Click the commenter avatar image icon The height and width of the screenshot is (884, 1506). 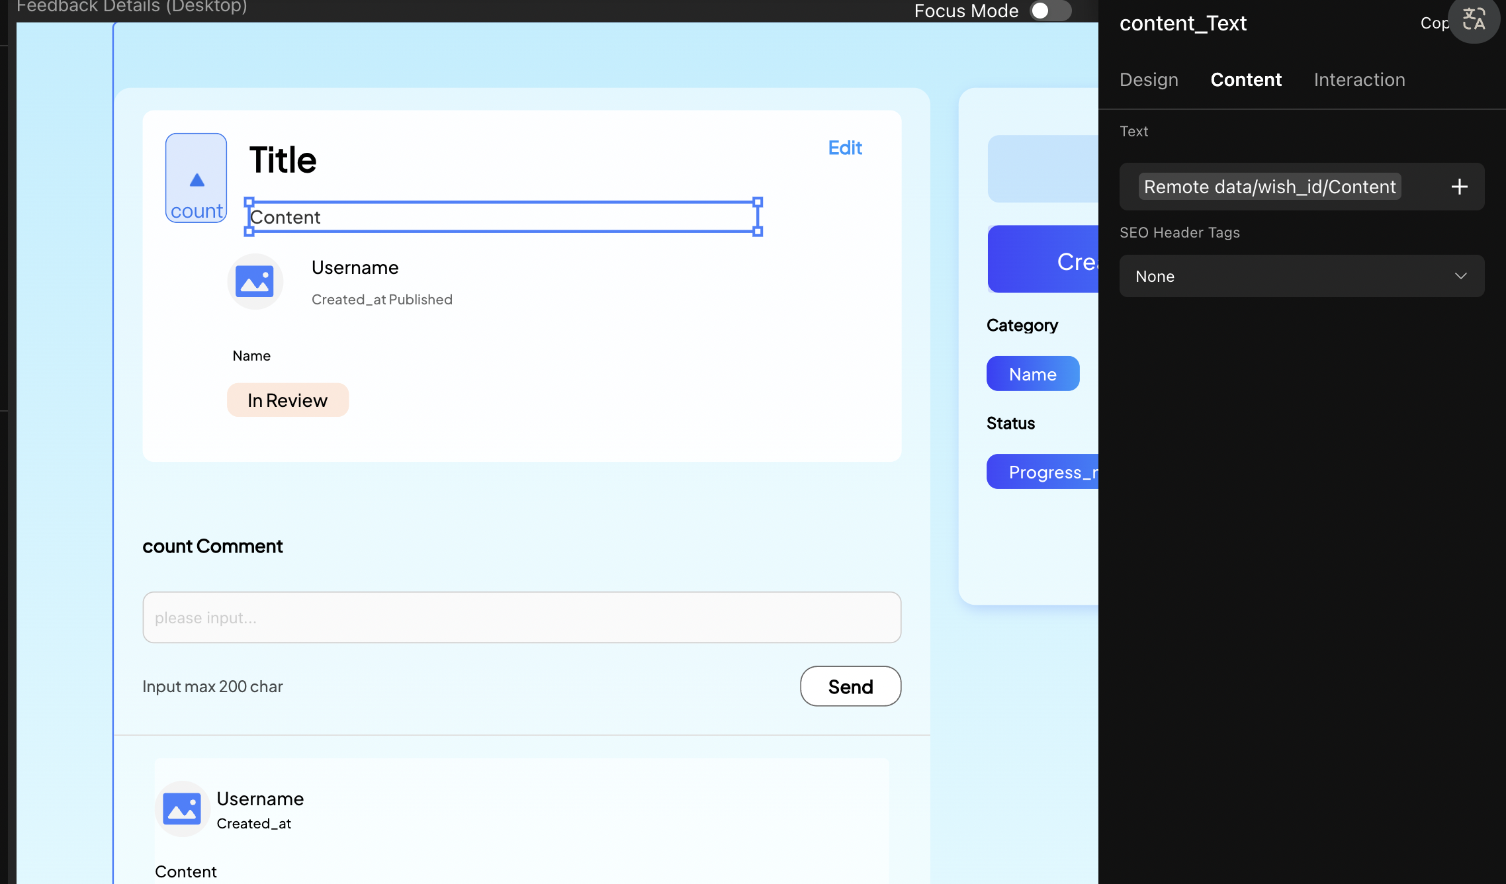point(182,809)
